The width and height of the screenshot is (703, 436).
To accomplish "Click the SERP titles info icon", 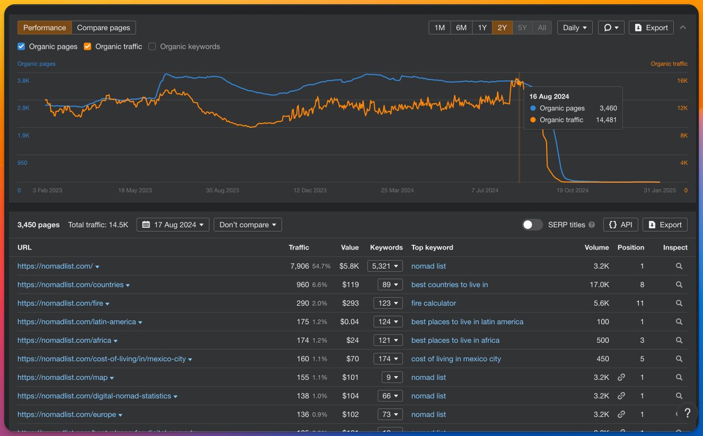I will pos(592,225).
